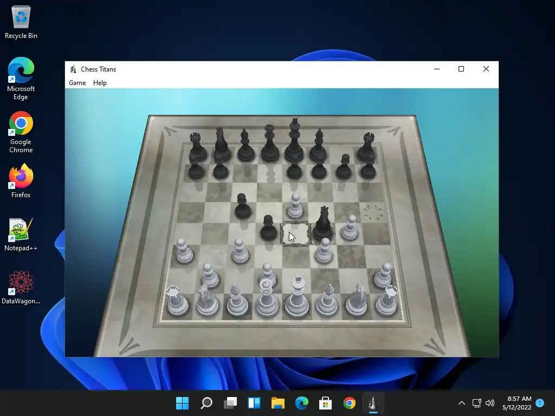Select the white king

point(297,296)
